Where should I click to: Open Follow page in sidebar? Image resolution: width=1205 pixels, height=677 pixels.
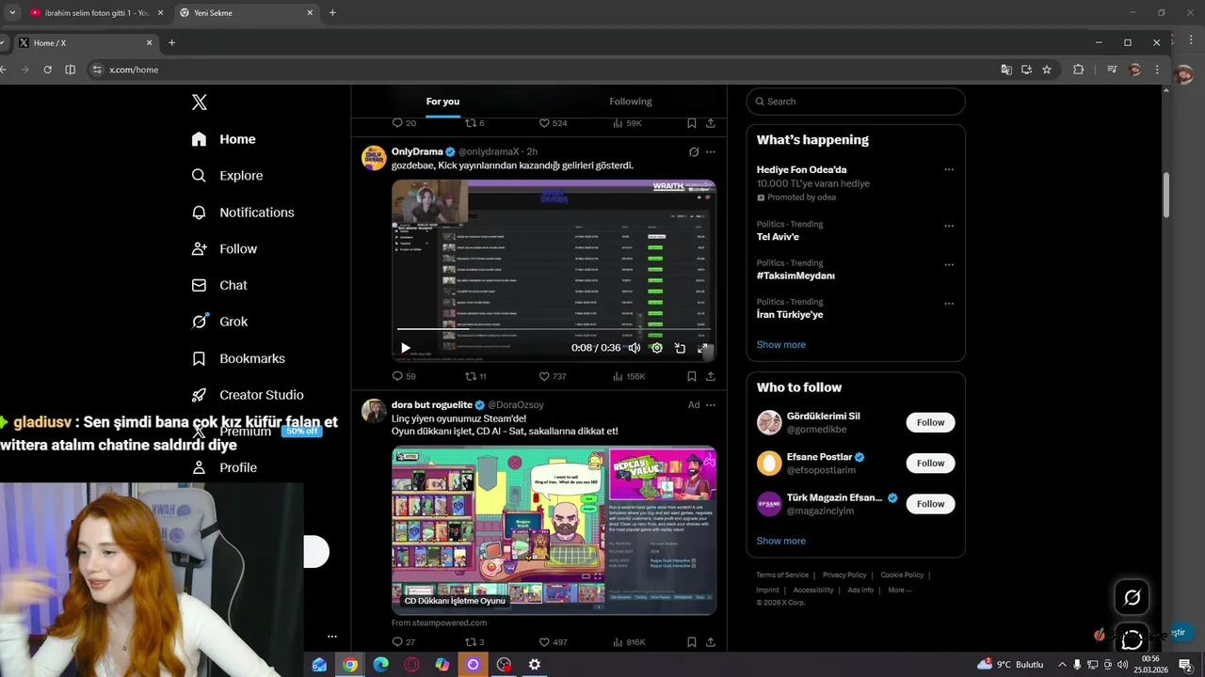pyautogui.click(x=223, y=249)
